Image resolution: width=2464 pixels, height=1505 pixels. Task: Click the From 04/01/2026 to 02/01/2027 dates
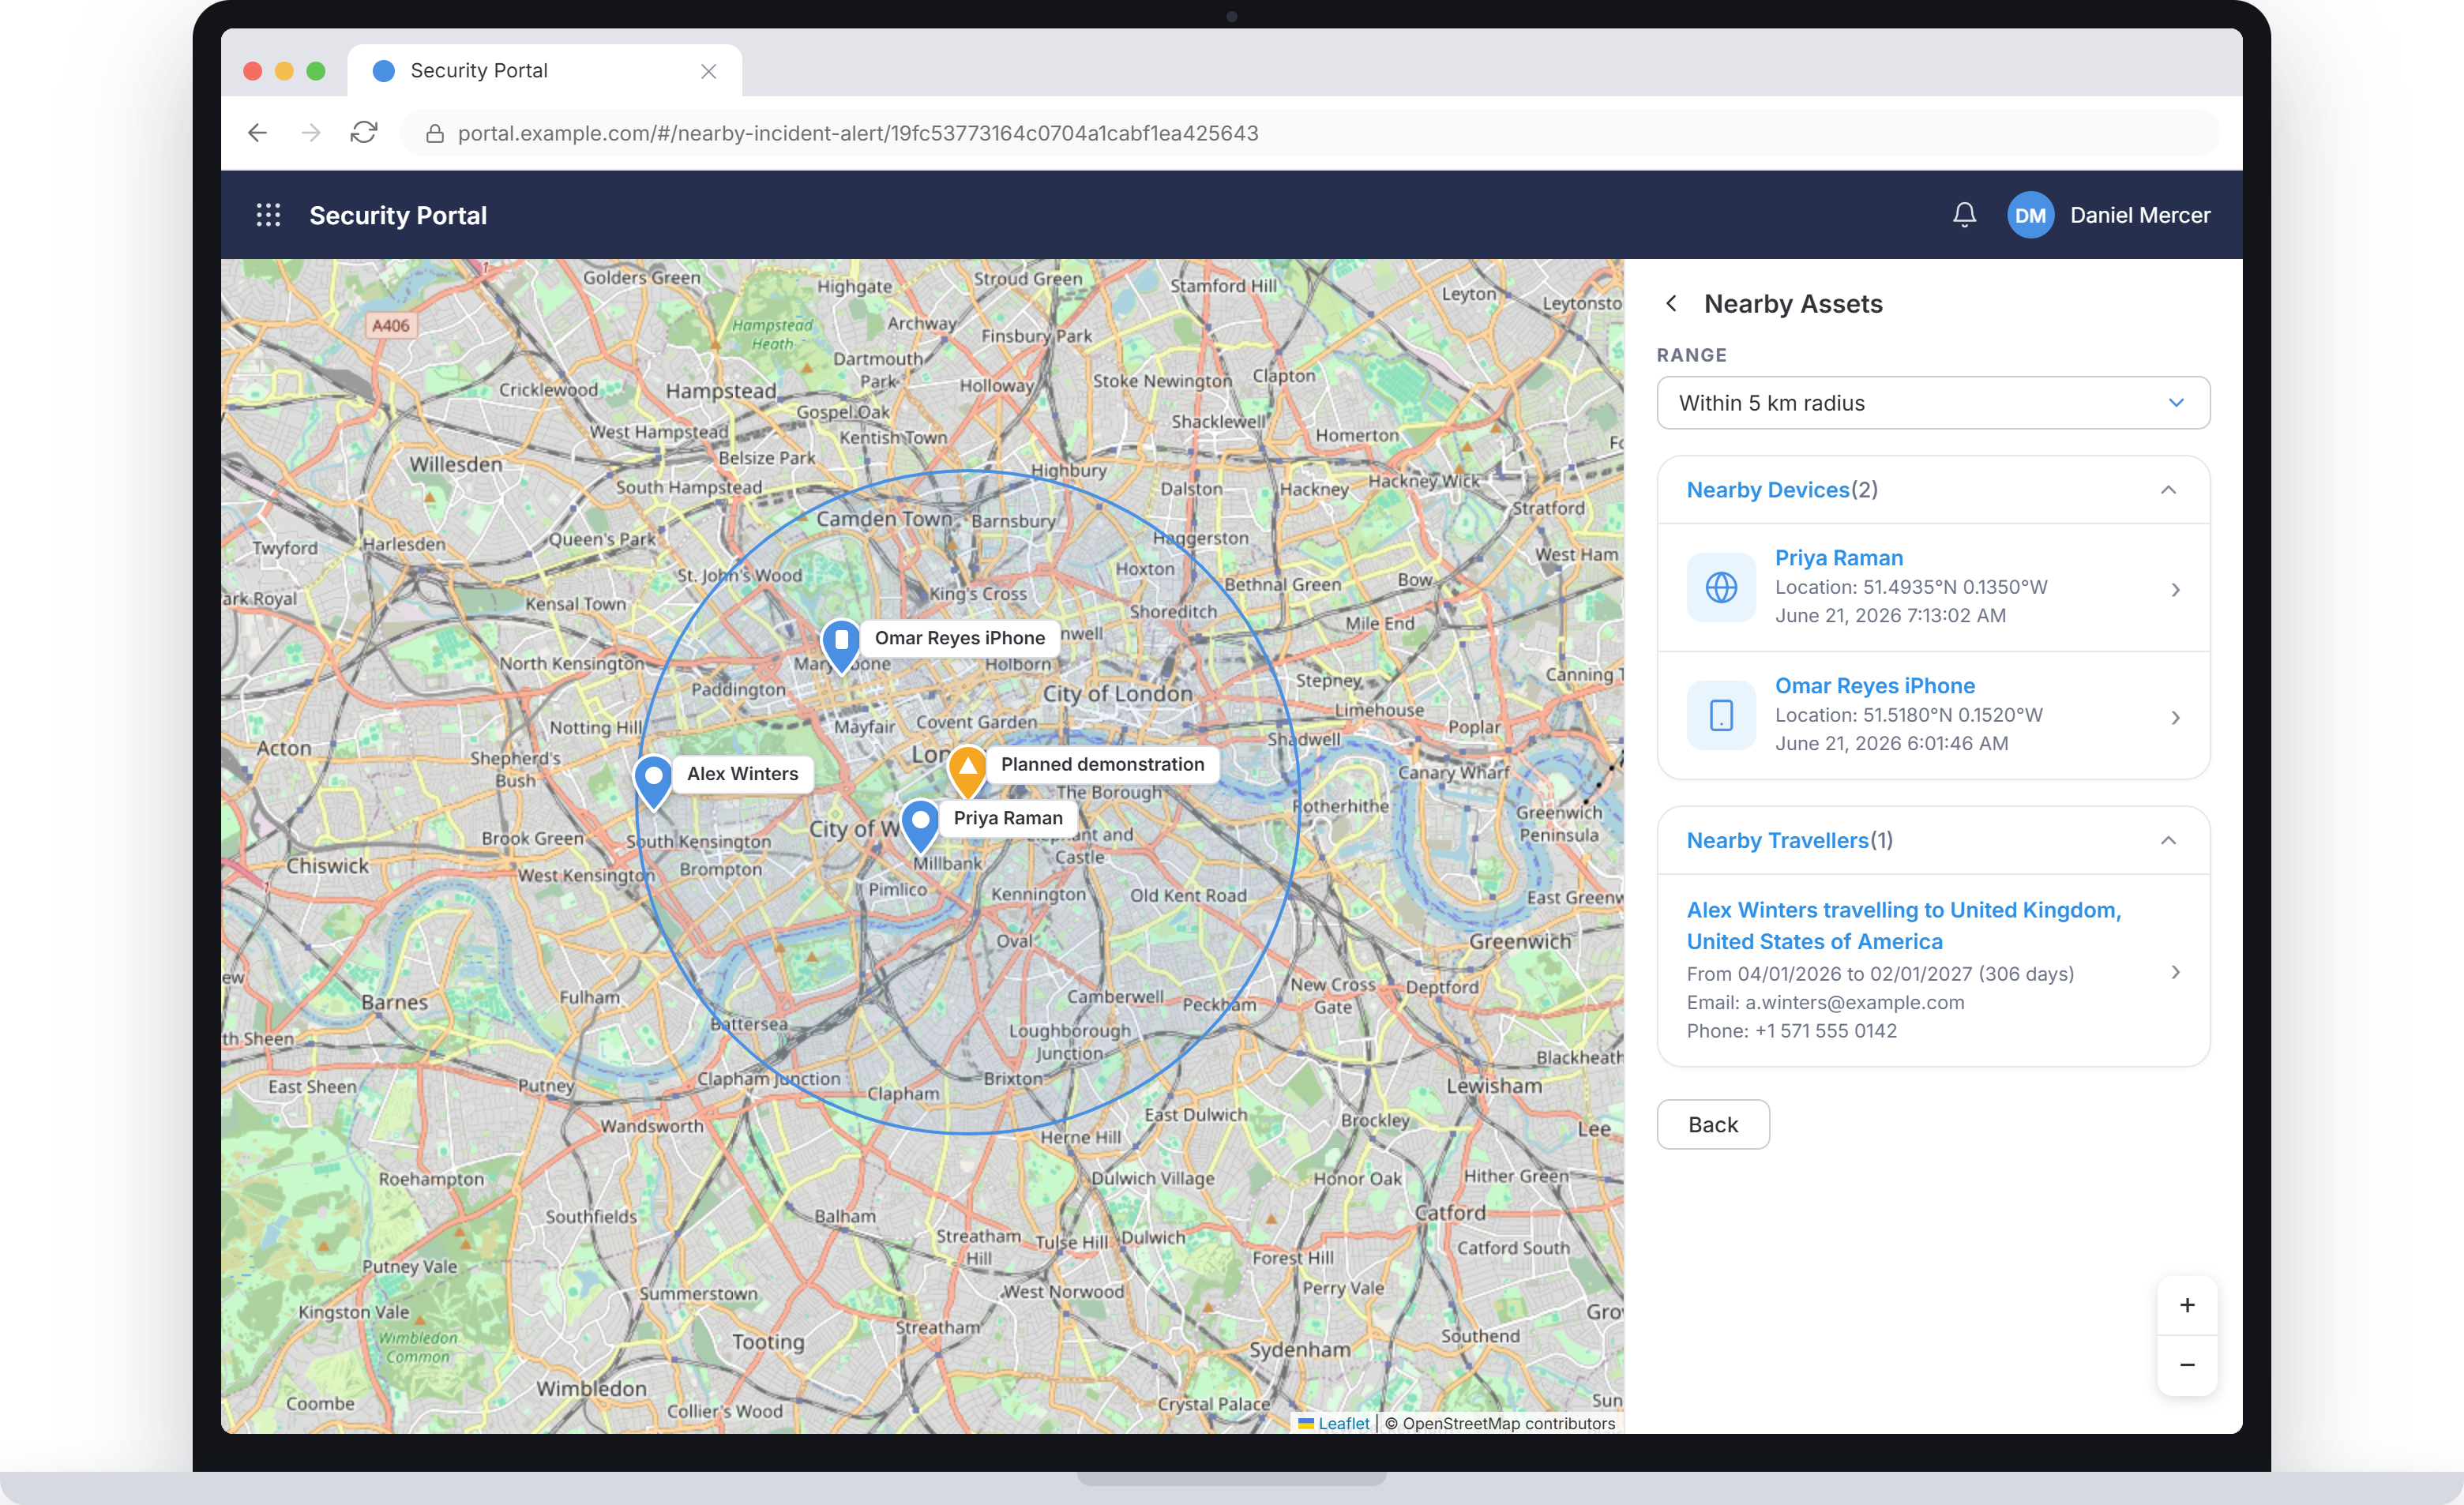[x=1880, y=973]
